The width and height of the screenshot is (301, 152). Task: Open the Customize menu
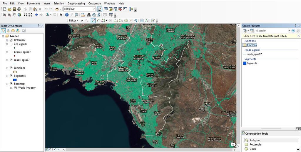coord(94,4)
